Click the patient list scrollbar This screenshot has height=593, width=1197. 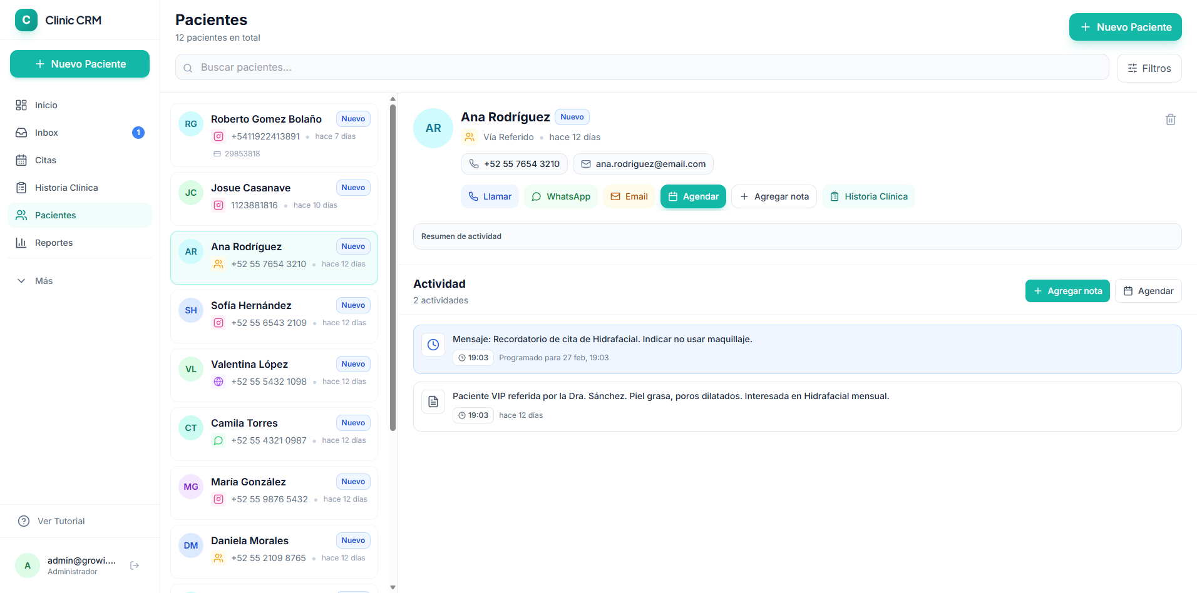point(393,268)
